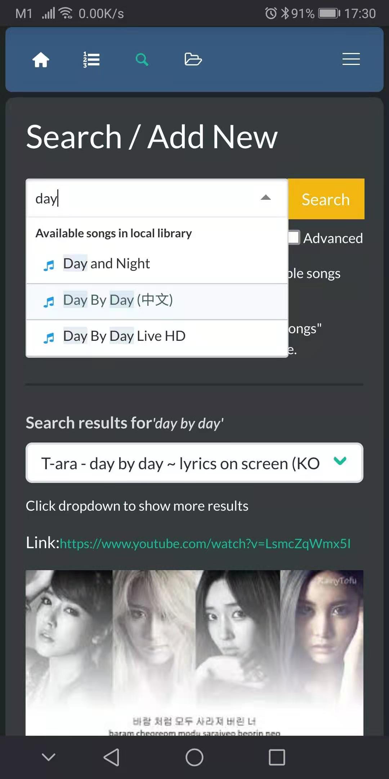389x779 pixels.
Task: Open the folder browse icon
Action: (193, 59)
